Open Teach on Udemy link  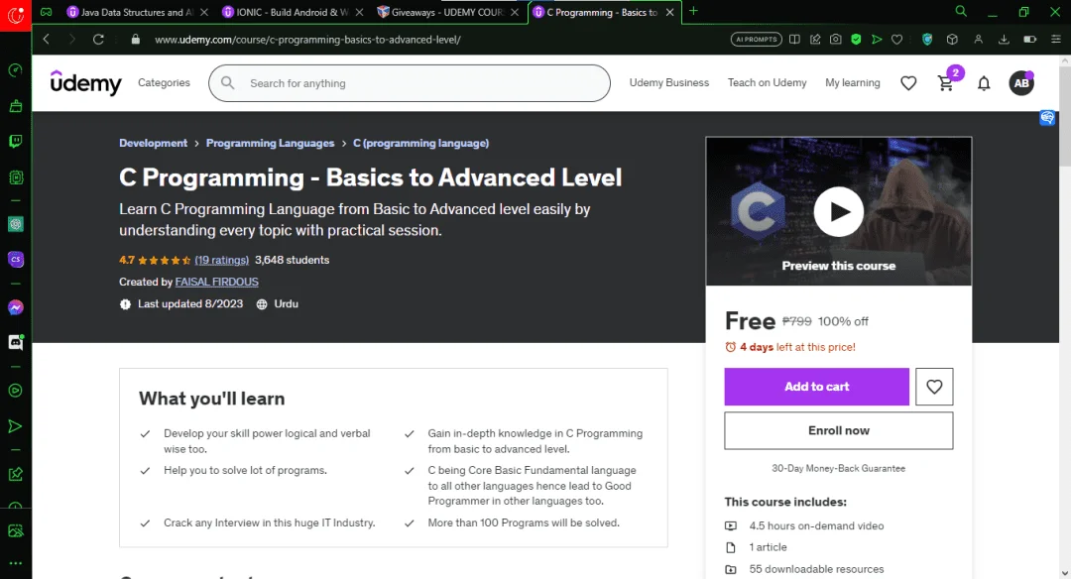click(767, 82)
